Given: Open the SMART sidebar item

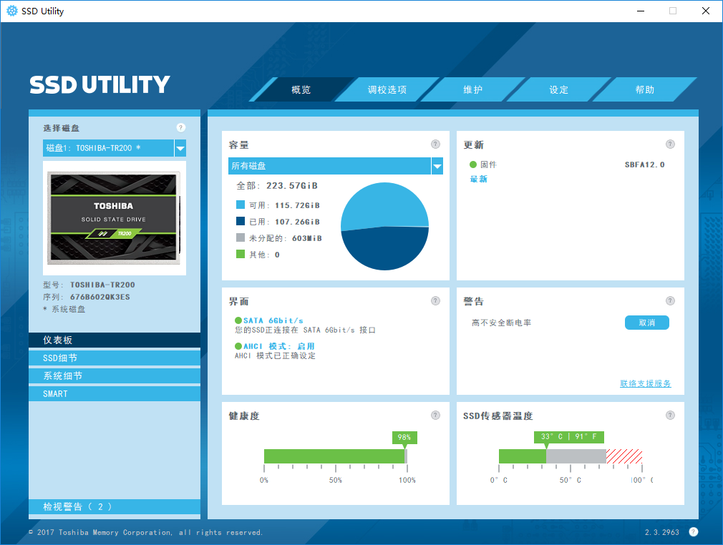Looking at the screenshot, I should click(115, 394).
